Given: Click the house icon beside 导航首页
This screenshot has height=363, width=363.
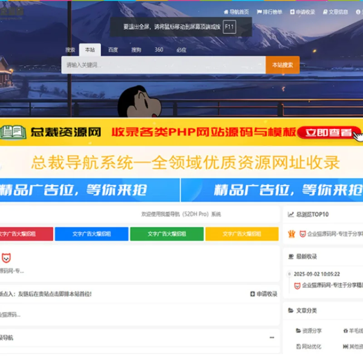Looking at the screenshot, I should pos(226,12).
